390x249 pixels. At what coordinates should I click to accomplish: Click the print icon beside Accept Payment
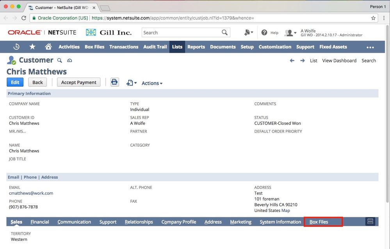114,82
